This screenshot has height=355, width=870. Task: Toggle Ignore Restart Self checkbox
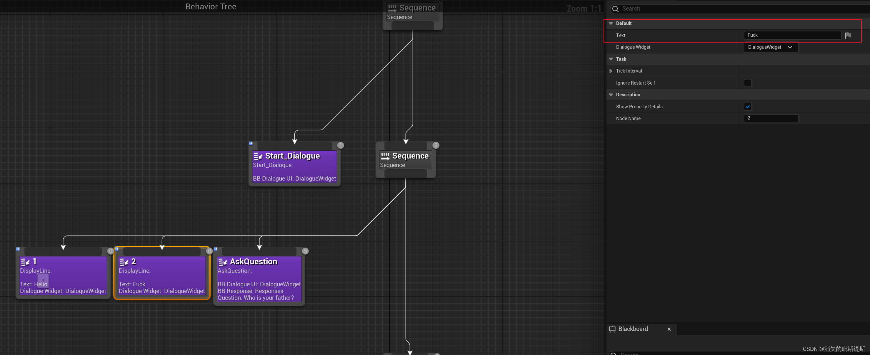coord(747,83)
